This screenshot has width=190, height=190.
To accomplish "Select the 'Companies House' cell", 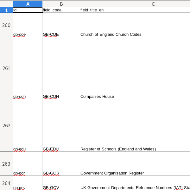I will pyautogui.click(x=135, y=68).
